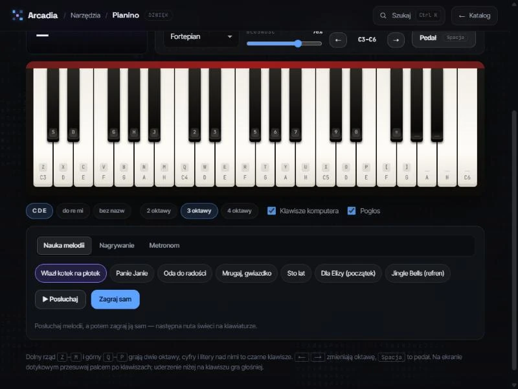This screenshot has width=518, height=389.
Task: Choose the 4 oktawy keyboard size
Action: tap(239, 211)
